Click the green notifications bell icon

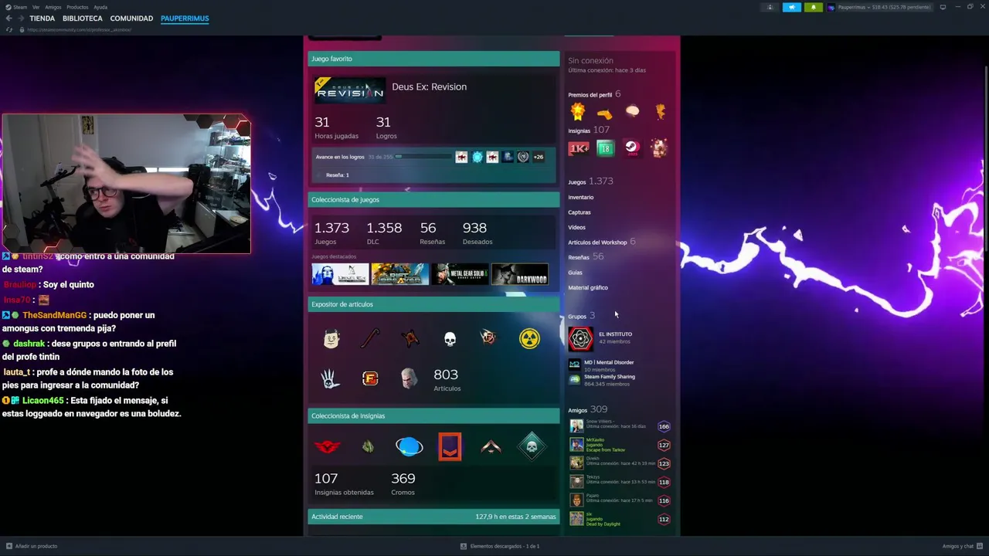(x=813, y=7)
